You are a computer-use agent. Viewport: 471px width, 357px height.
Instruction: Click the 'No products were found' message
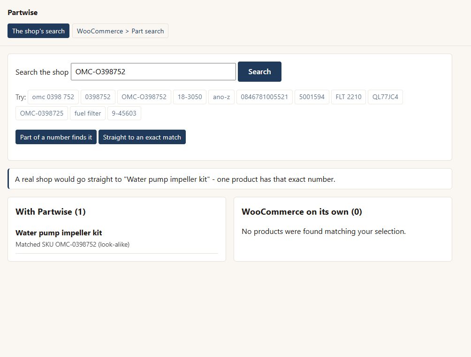coord(324,231)
